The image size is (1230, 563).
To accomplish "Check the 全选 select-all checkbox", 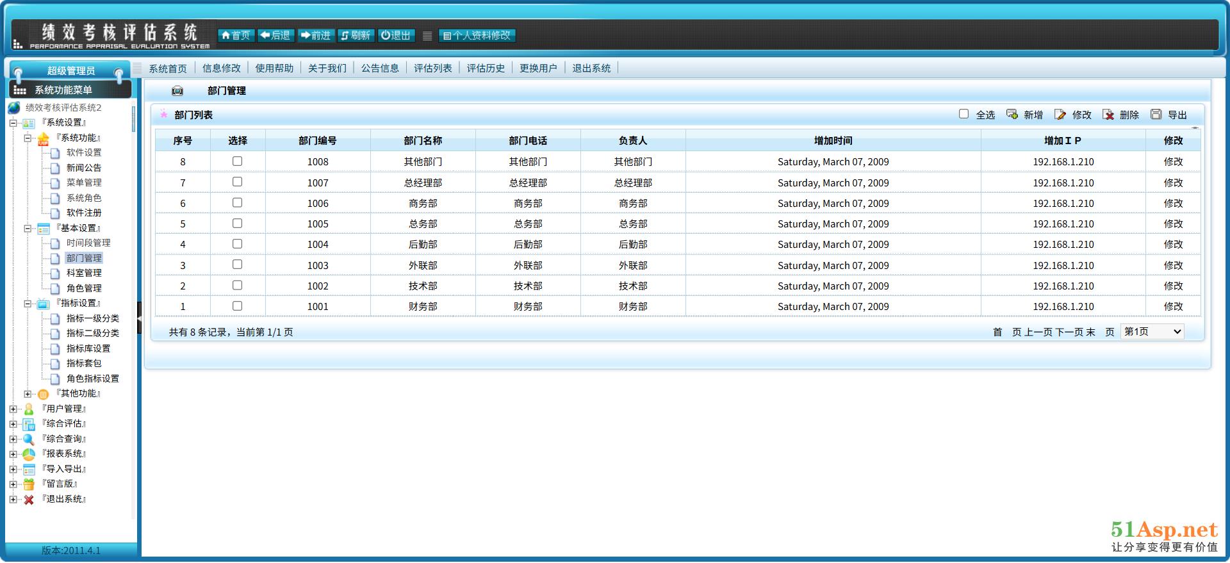I will tap(963, 114).
